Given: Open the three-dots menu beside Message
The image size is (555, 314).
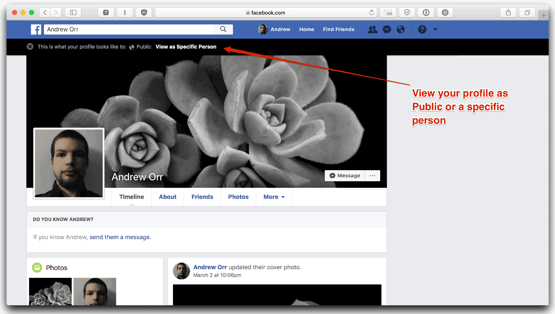Looking at the screenshot, I should [x=372, y=176].
